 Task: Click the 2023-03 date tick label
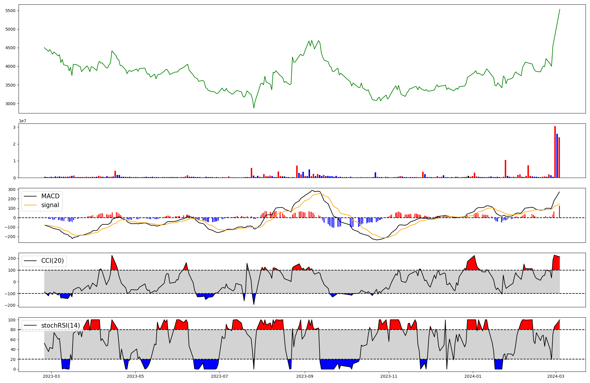tap(51, 376)
